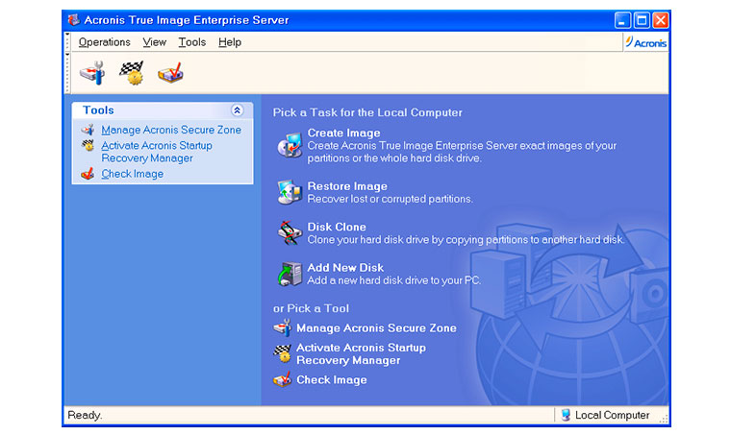Select the Add New Disk task title
Screen dimensions: 731x435
(x=345, y=268)
